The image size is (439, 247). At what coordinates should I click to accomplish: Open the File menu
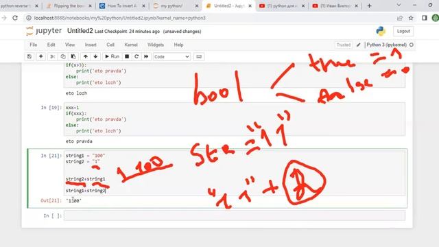(x=34, y=45)
